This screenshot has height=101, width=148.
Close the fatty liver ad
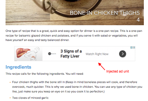134,48
